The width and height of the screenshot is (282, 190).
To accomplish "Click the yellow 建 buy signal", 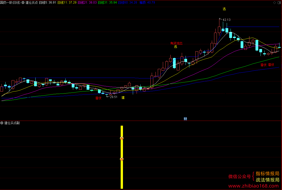I will [123, 98].
